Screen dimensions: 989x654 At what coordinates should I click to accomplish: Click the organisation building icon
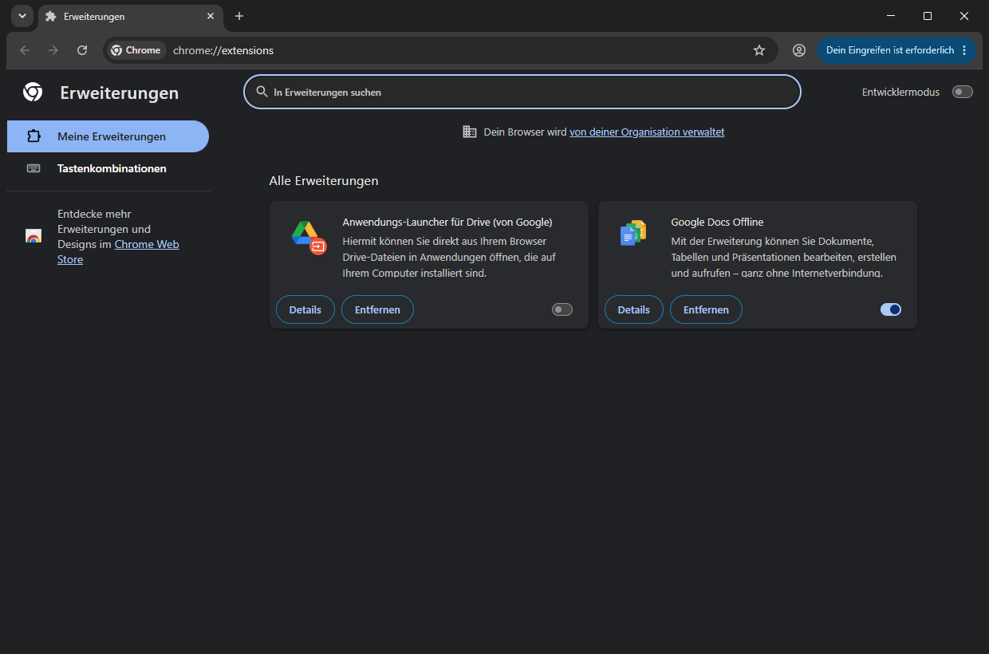(x=470, y=132)
